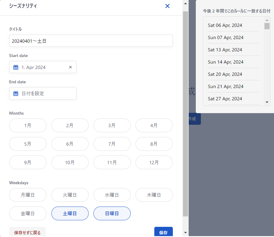274x237 pixels.
Task: Click the 保存 button
Action: point(163,232)
